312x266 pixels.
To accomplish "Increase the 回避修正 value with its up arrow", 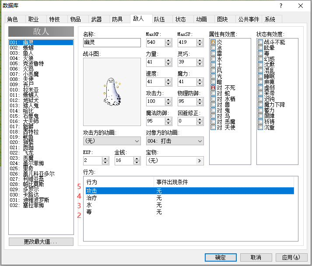I will [200, 119].
